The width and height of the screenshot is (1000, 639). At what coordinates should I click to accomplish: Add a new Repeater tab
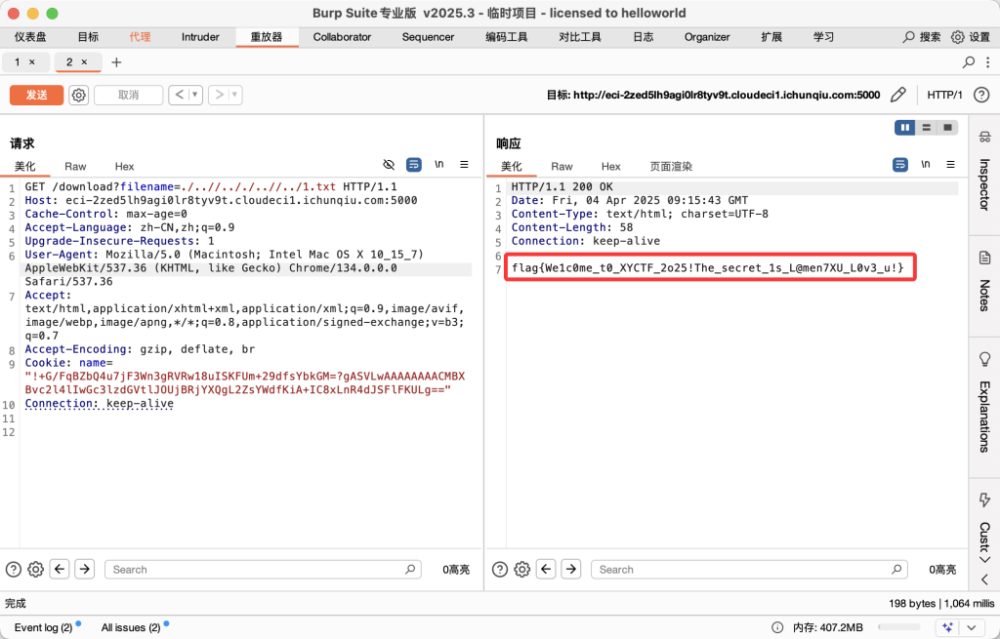pos(116,61)
